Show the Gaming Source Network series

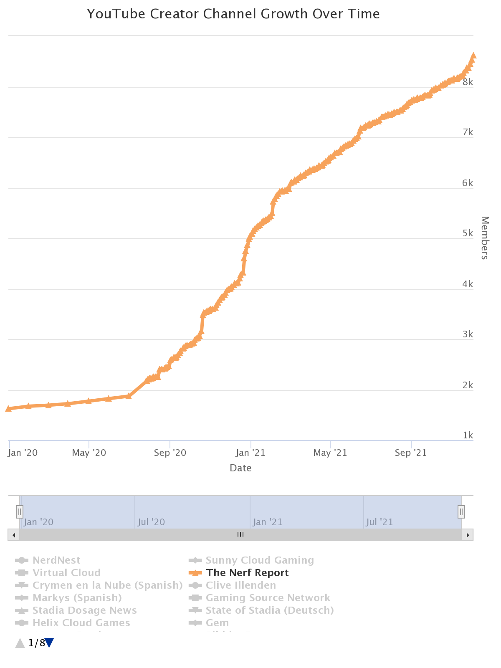268,598
